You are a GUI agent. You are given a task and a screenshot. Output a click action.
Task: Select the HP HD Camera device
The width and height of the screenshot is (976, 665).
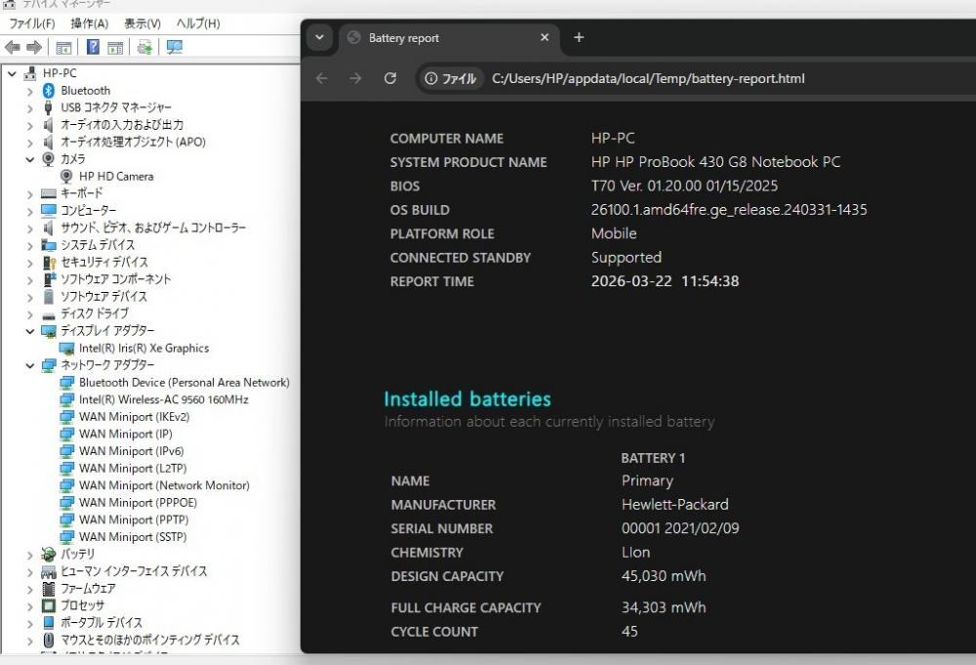click(x=115, y=177)
